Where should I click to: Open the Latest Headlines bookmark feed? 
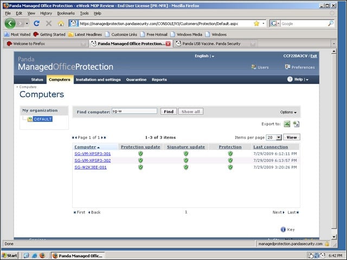tap(85, 35)
